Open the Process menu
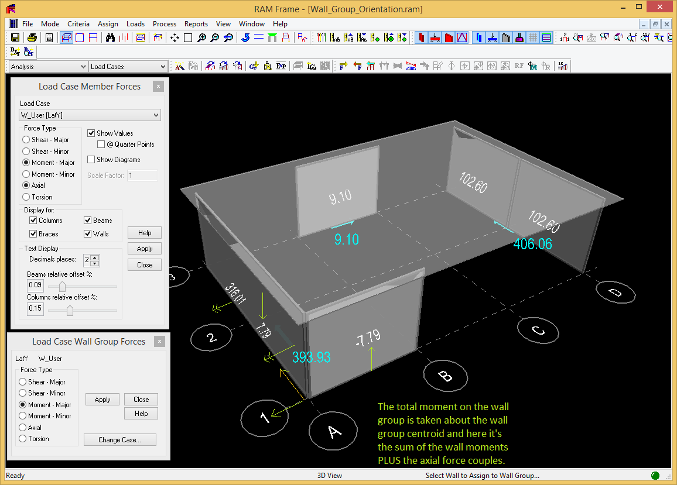 [x=164, y=24]
